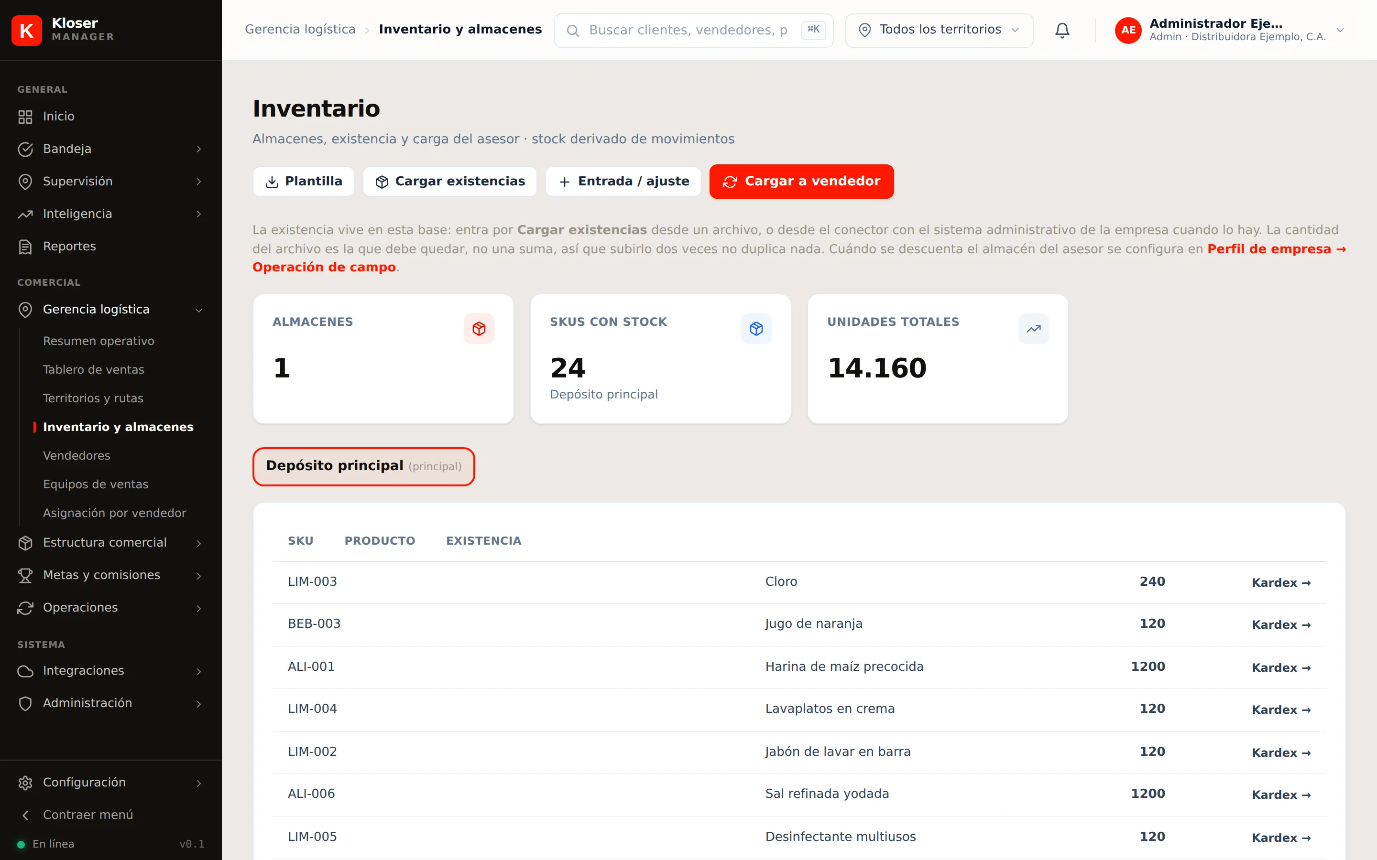
Task: Click the red Cargar a vendedor button
Action: tap(801, 182)
